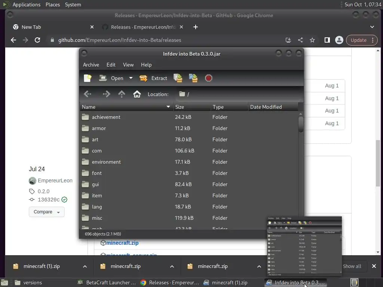Viewport: 383px width, 287px height.
Task: Open the Archive menu
Action: (91, 65)
